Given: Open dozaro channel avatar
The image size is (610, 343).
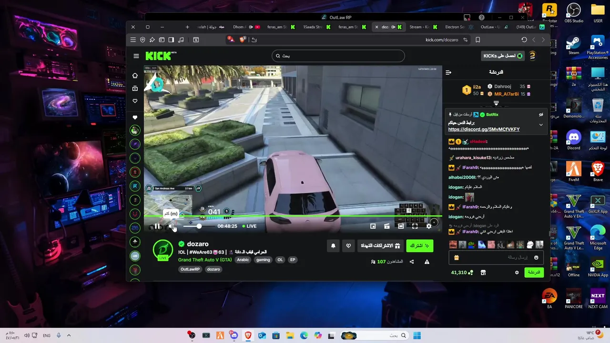Looking at the screenshot, I should pyautogui.click(x=163, y=251).
